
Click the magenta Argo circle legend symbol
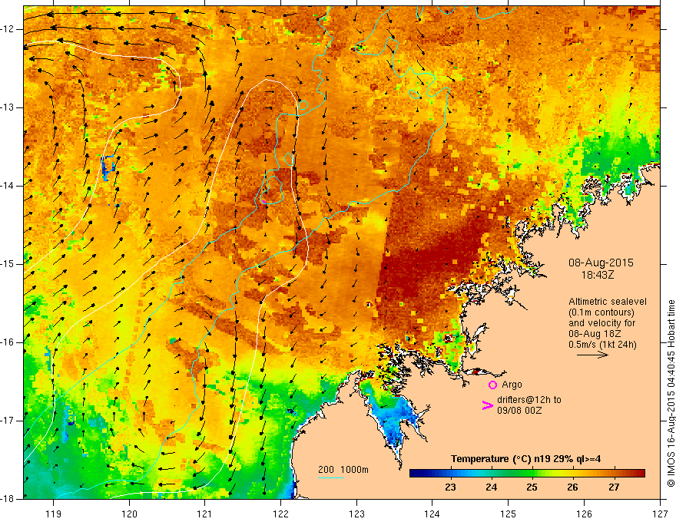(492, 385)
